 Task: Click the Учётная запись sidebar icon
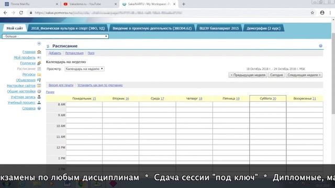[x=39, y=97]
